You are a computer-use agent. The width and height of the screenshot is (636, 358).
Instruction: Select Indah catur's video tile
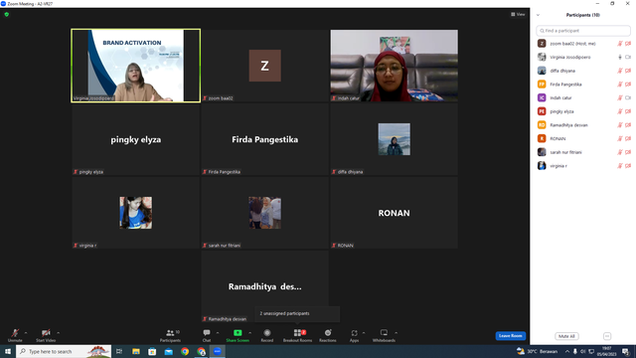click(394, 66)
